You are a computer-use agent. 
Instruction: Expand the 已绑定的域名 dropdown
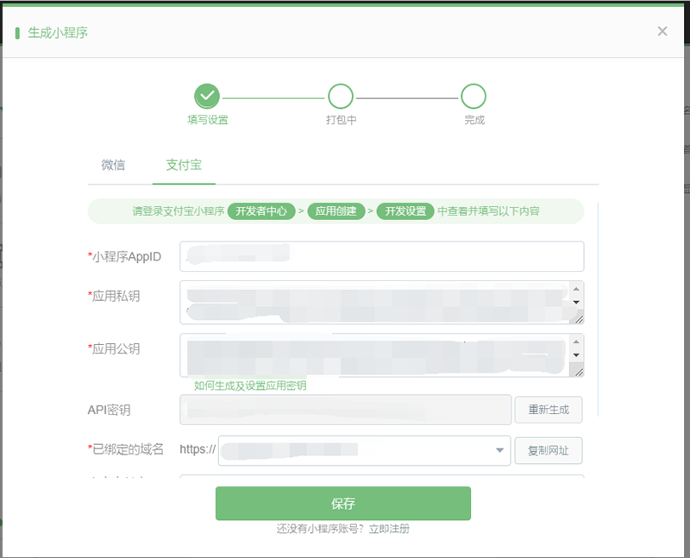(499, 450)
